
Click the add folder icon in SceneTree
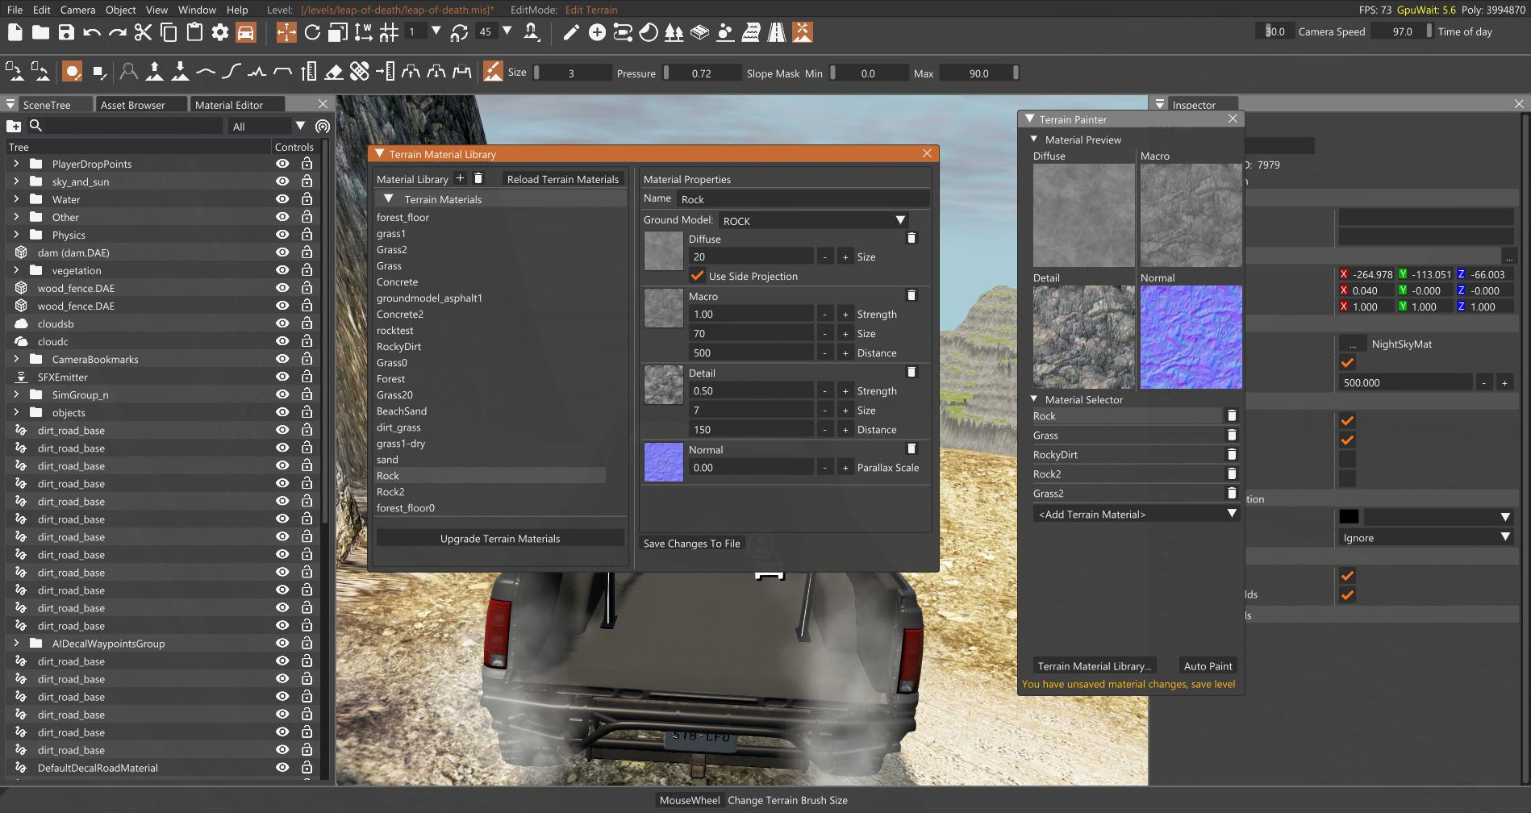[x=14, y=126]
